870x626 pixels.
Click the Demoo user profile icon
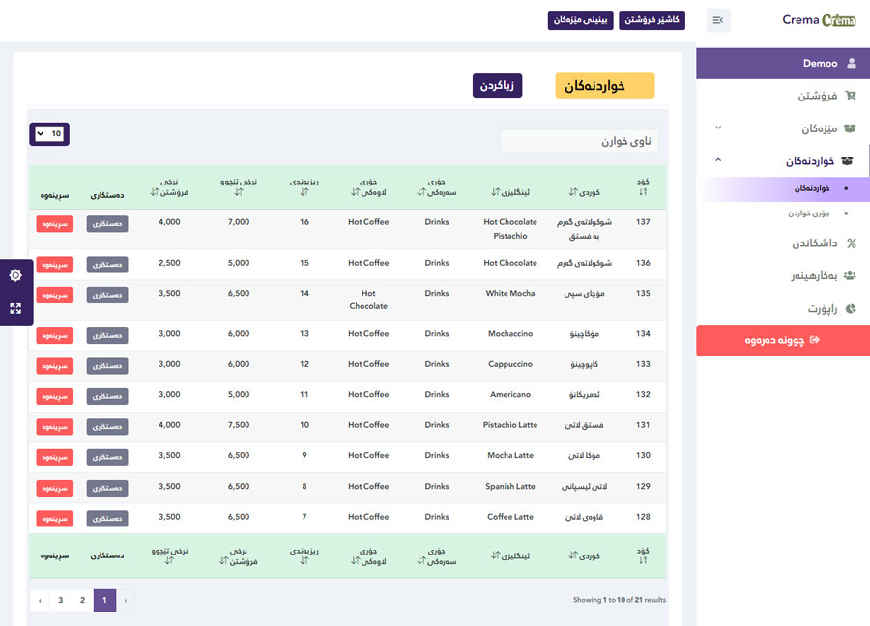[x=851, y=63]
